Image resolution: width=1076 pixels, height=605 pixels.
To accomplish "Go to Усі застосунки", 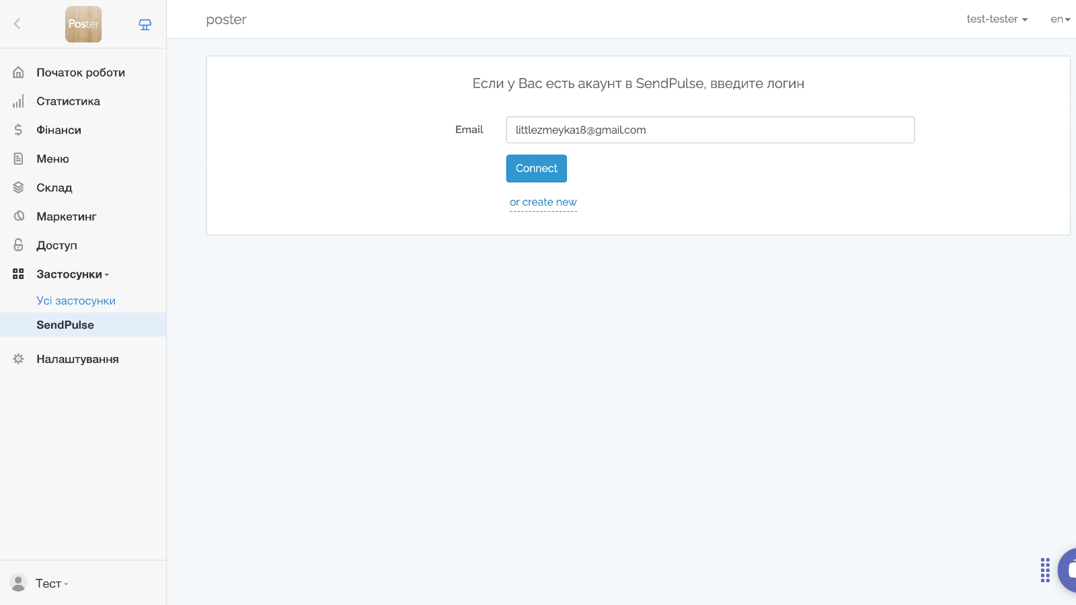I will 76,301.
